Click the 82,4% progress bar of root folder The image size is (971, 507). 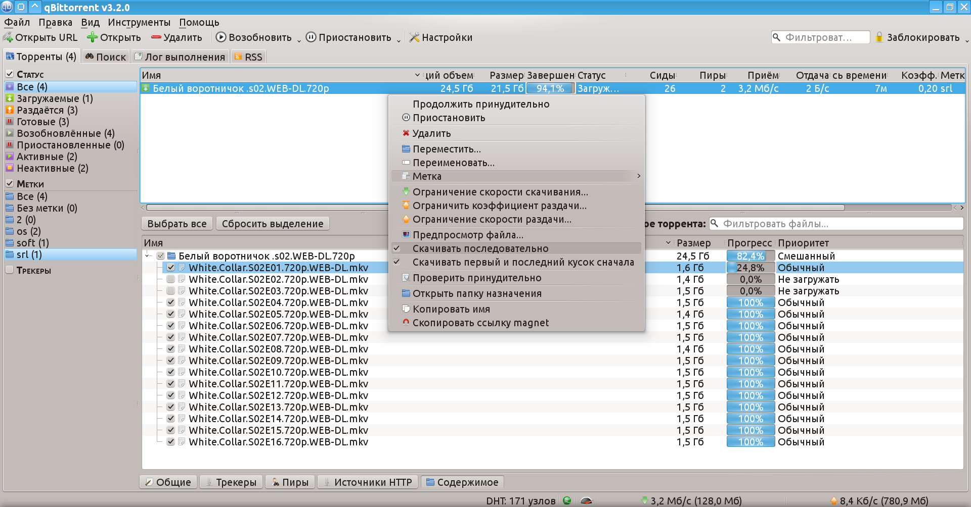751,256
